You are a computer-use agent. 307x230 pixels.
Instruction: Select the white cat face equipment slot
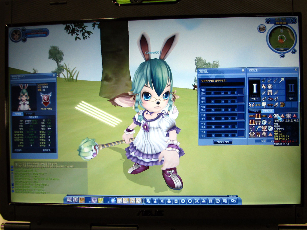coord(264,105)
